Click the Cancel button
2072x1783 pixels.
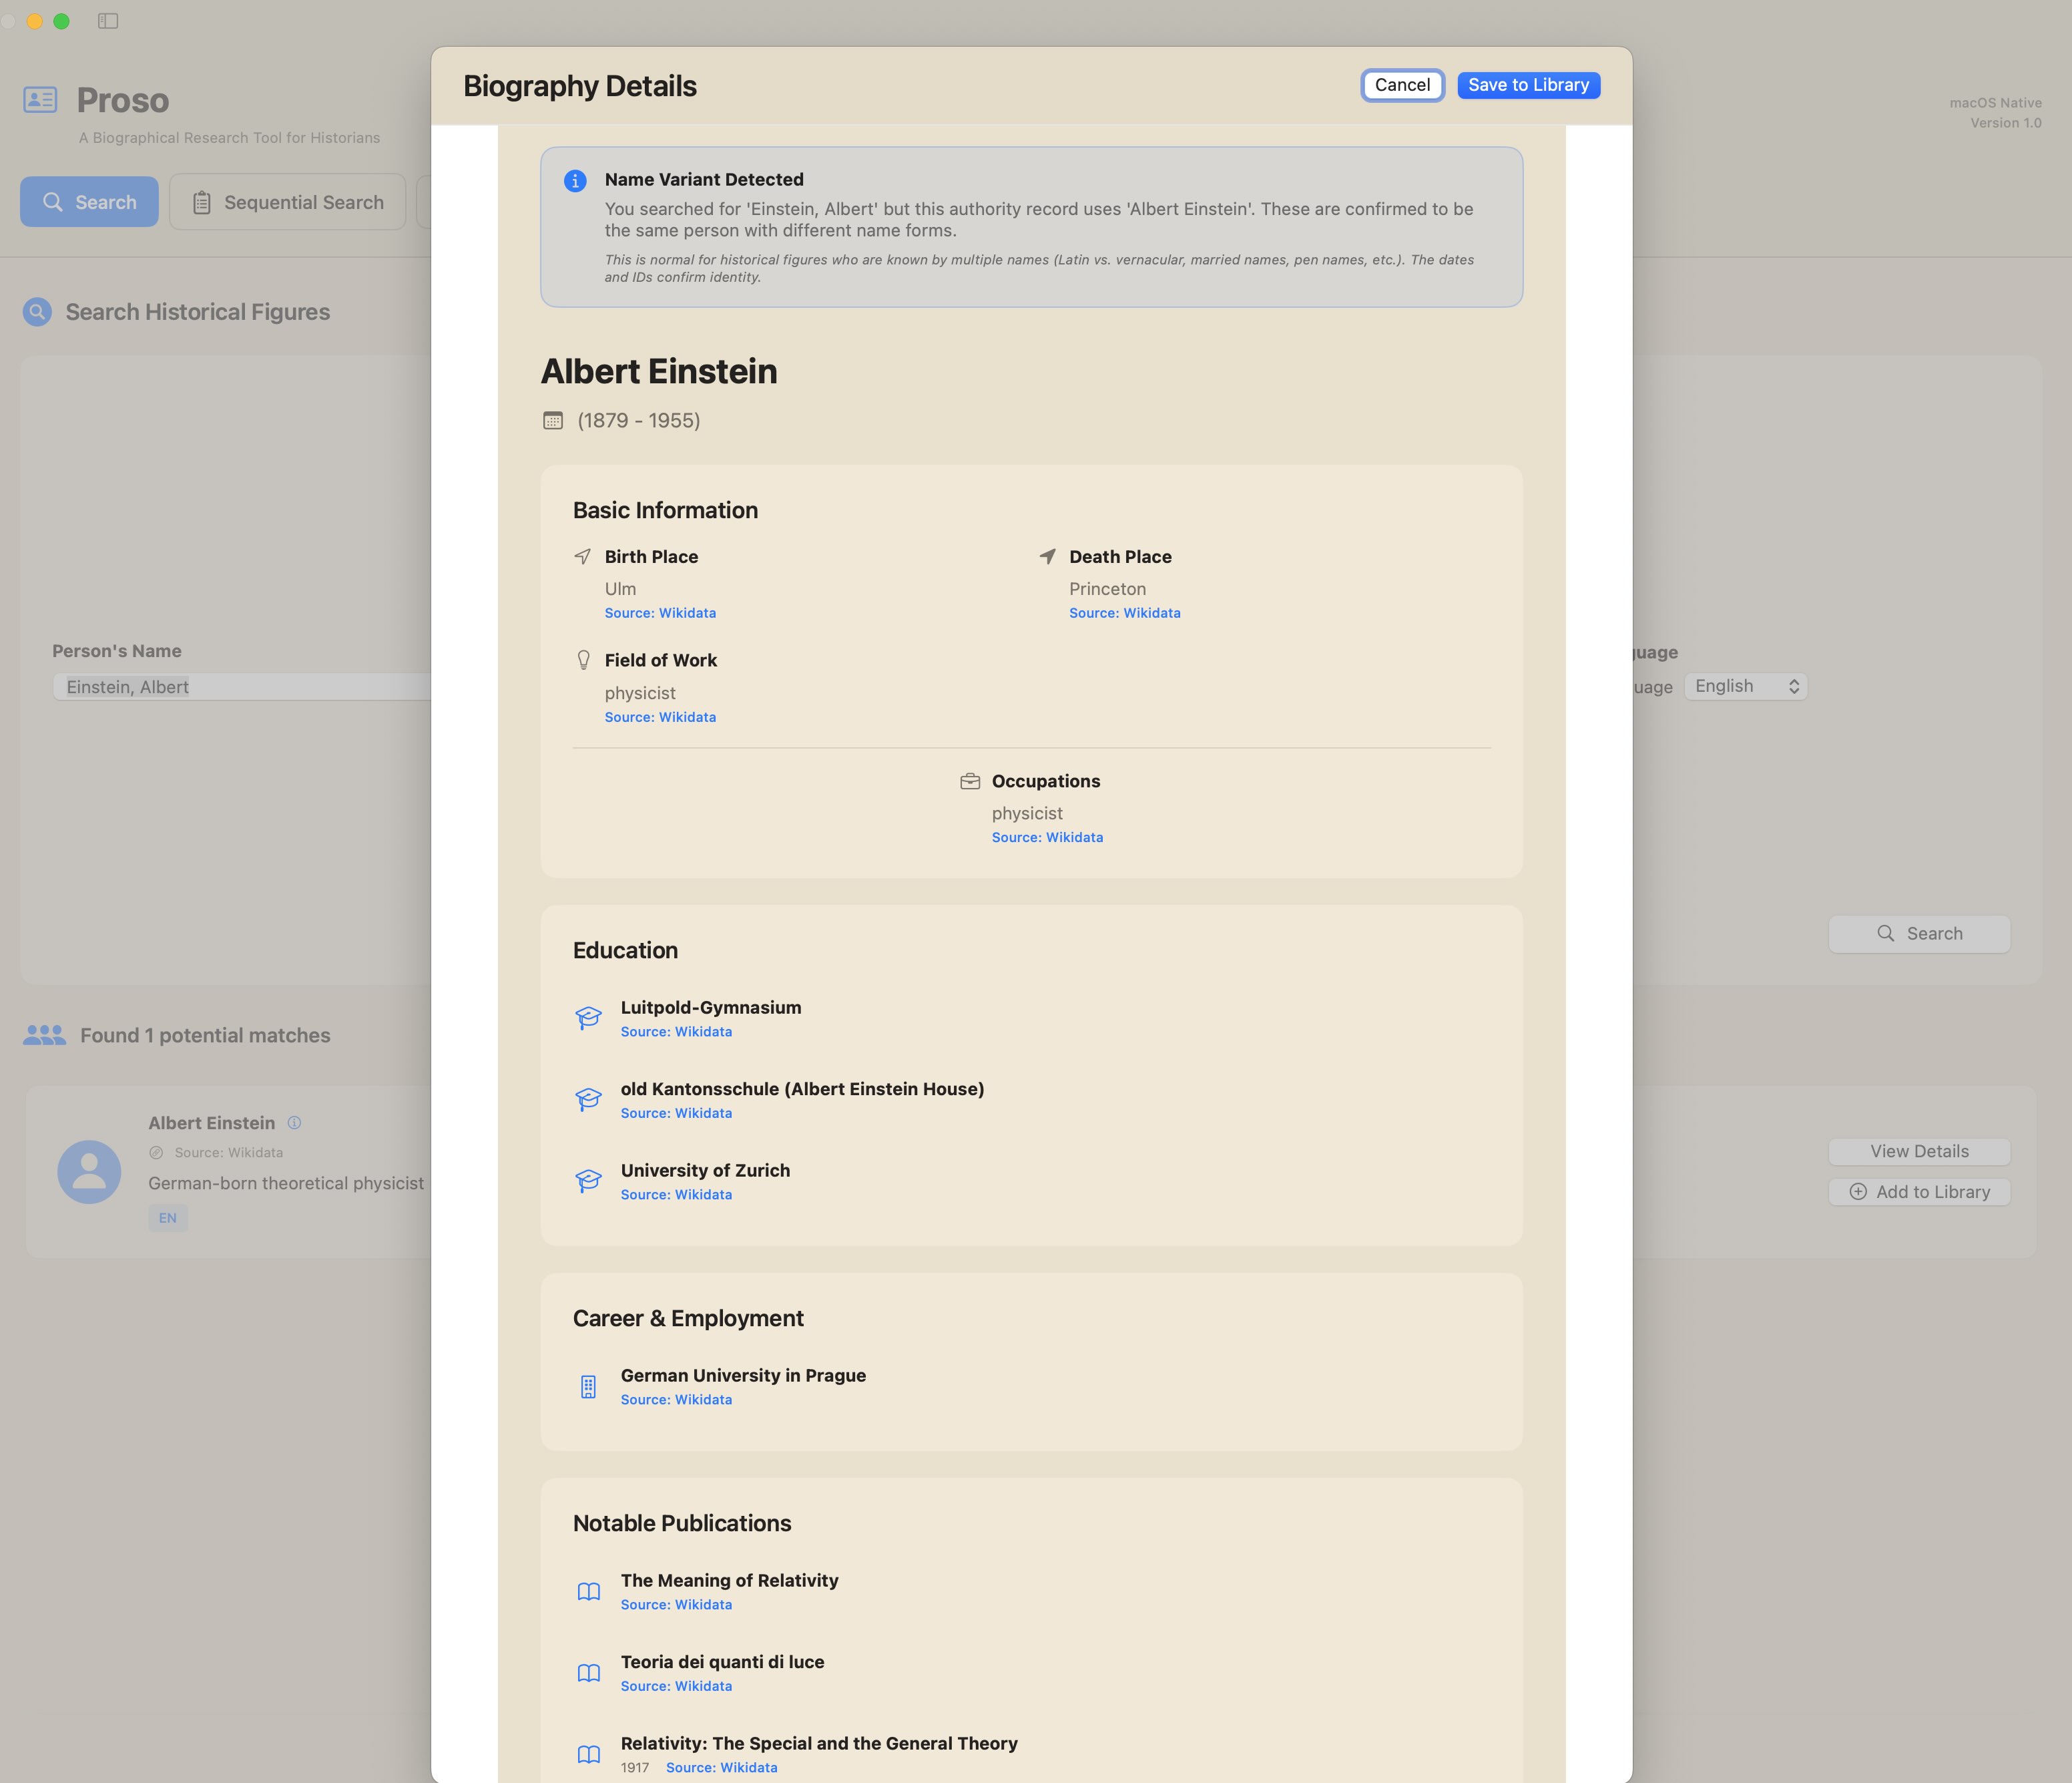[1403, 85]
